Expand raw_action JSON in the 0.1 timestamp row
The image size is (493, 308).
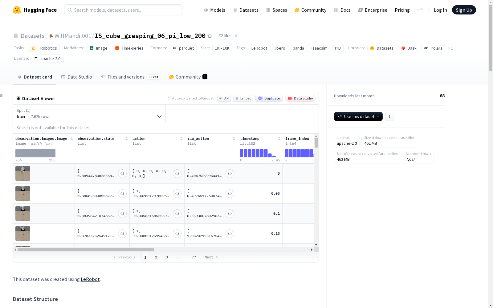point(230,214)
